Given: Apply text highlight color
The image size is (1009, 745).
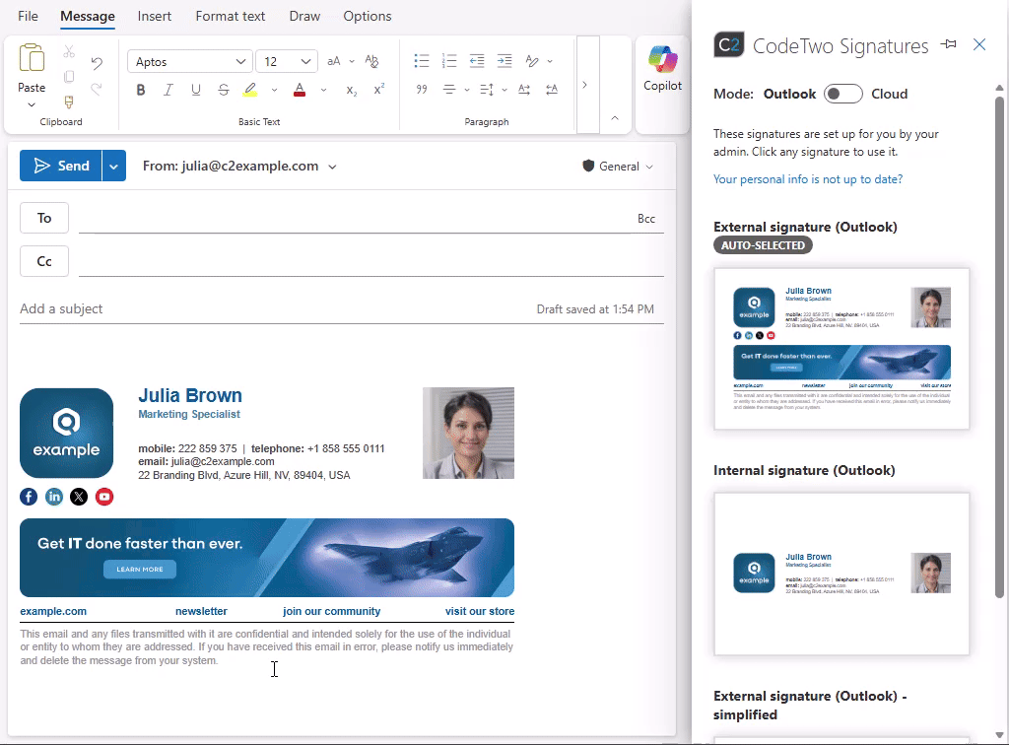Looking at the screenshot, I should [x=250, y=90].
